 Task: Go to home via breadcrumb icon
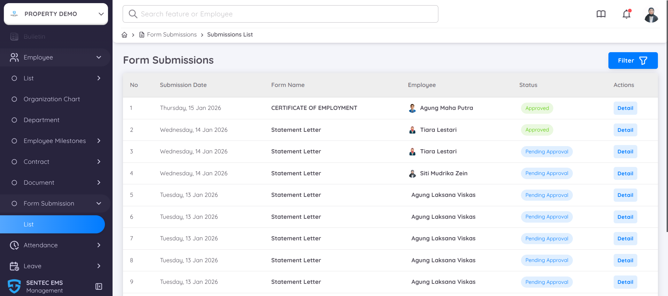[124, 35]
